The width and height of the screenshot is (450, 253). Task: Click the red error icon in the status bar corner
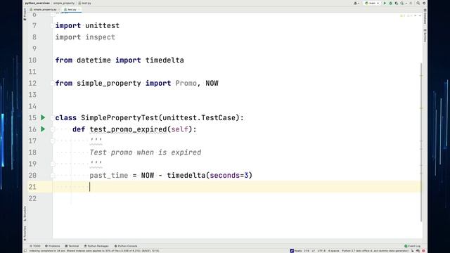[x=423, y=251]
